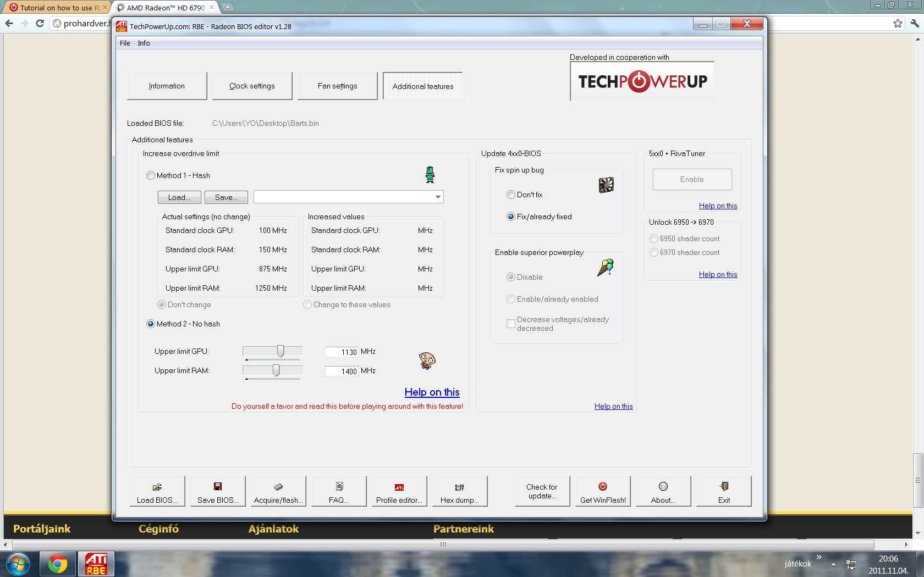Screen dimensions: 924x577
Task: Click the Check for update button
Action: (x=542, y=491)
